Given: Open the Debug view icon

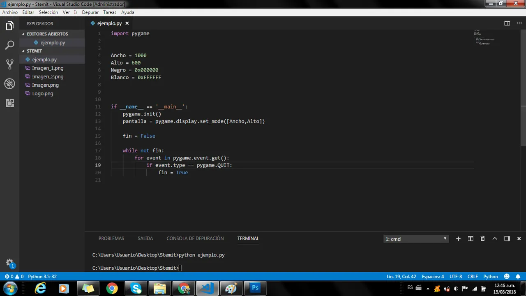Looking at the screenshot, I should pos(10,84).
